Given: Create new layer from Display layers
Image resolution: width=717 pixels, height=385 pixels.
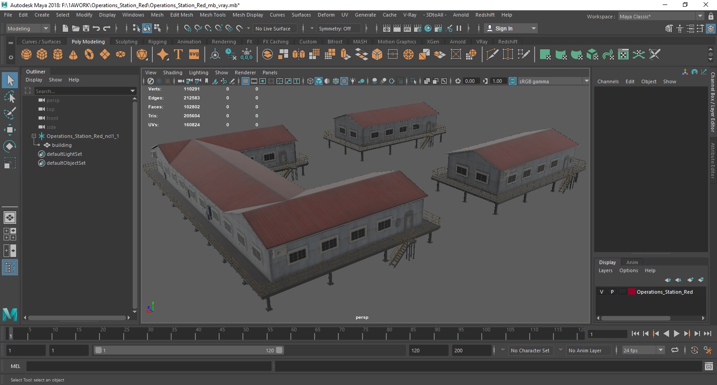Looking at the screenshot, I should [690, 280].
